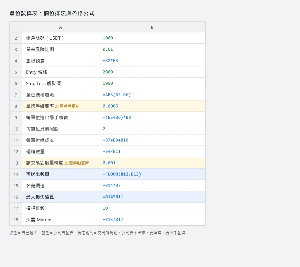Image resolution: width=300 pixels, height=267 pixels.
Task: Click warning icon beside 該交易對數量精度
Action: tap(66, 163)
